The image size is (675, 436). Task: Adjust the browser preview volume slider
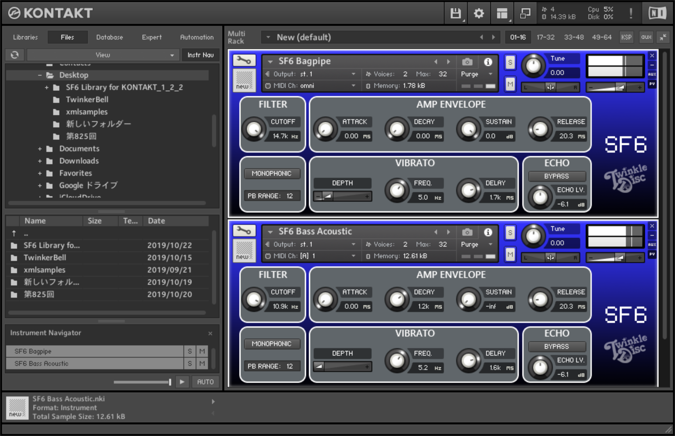coord(143,382)
